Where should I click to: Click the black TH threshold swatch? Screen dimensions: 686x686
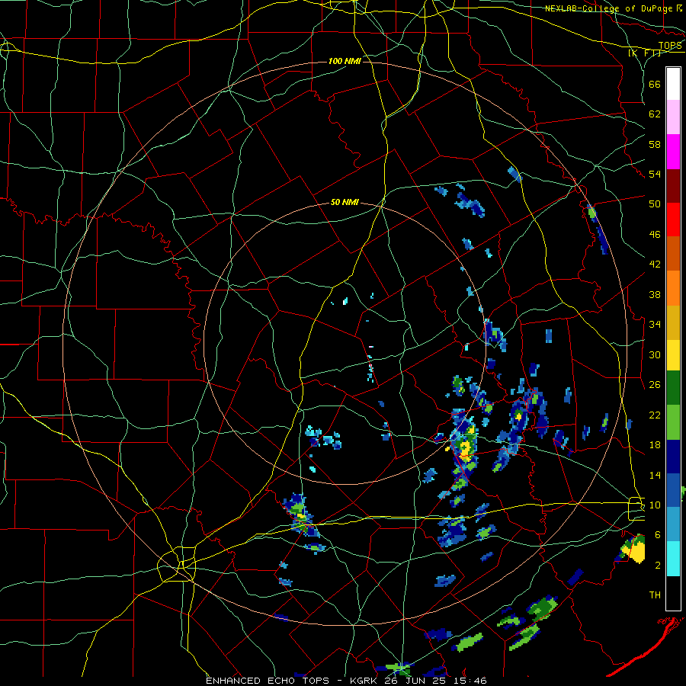pos(673,593)
